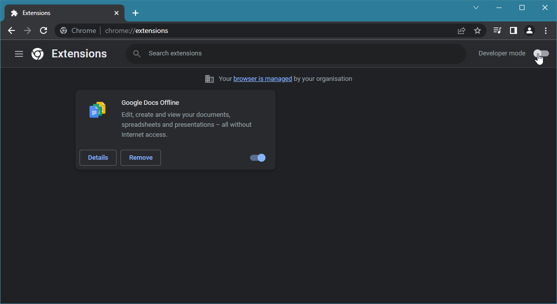
Task: Open the tab search dropdown chevron
Action: pos(476,7)
